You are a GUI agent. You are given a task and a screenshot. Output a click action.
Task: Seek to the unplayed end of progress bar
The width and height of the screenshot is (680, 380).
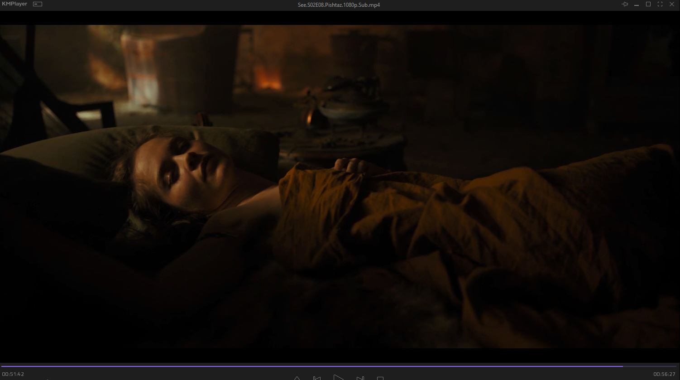point(652,366)
